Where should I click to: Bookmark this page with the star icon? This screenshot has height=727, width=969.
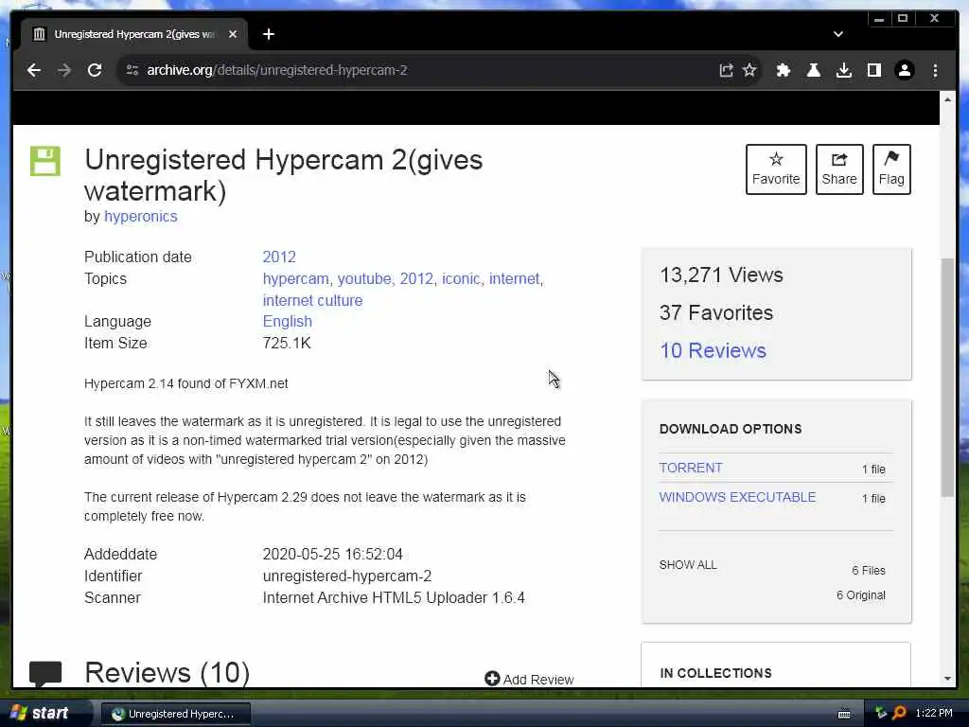[749, 70]
